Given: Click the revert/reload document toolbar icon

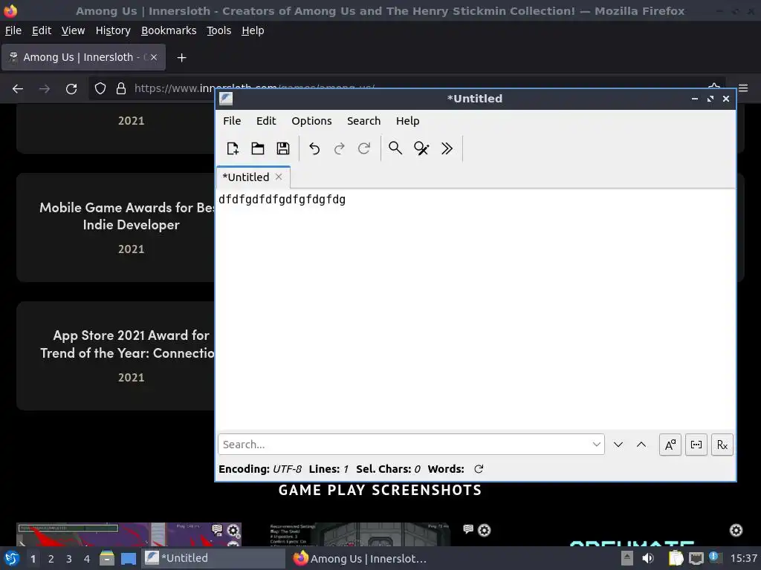Looking at the screenshot, I should pyautogui.click(x=364, y=148).
